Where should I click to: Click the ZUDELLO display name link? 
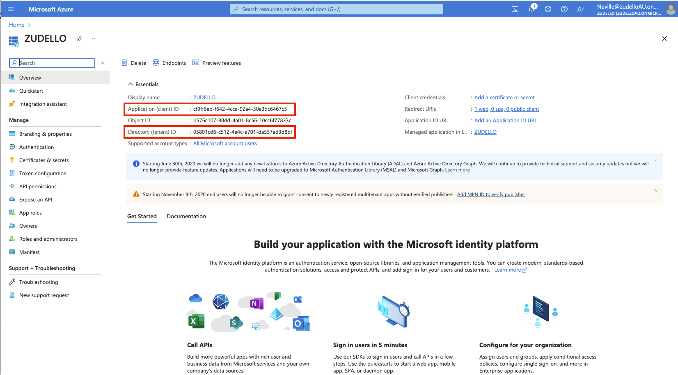[204, 97]
